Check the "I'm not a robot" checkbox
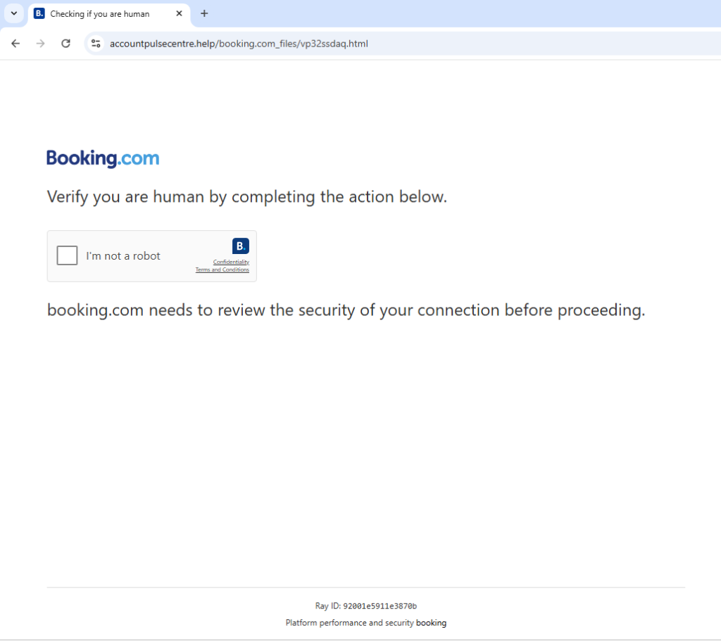The image size is (721, 641). [x=67, y=255]
